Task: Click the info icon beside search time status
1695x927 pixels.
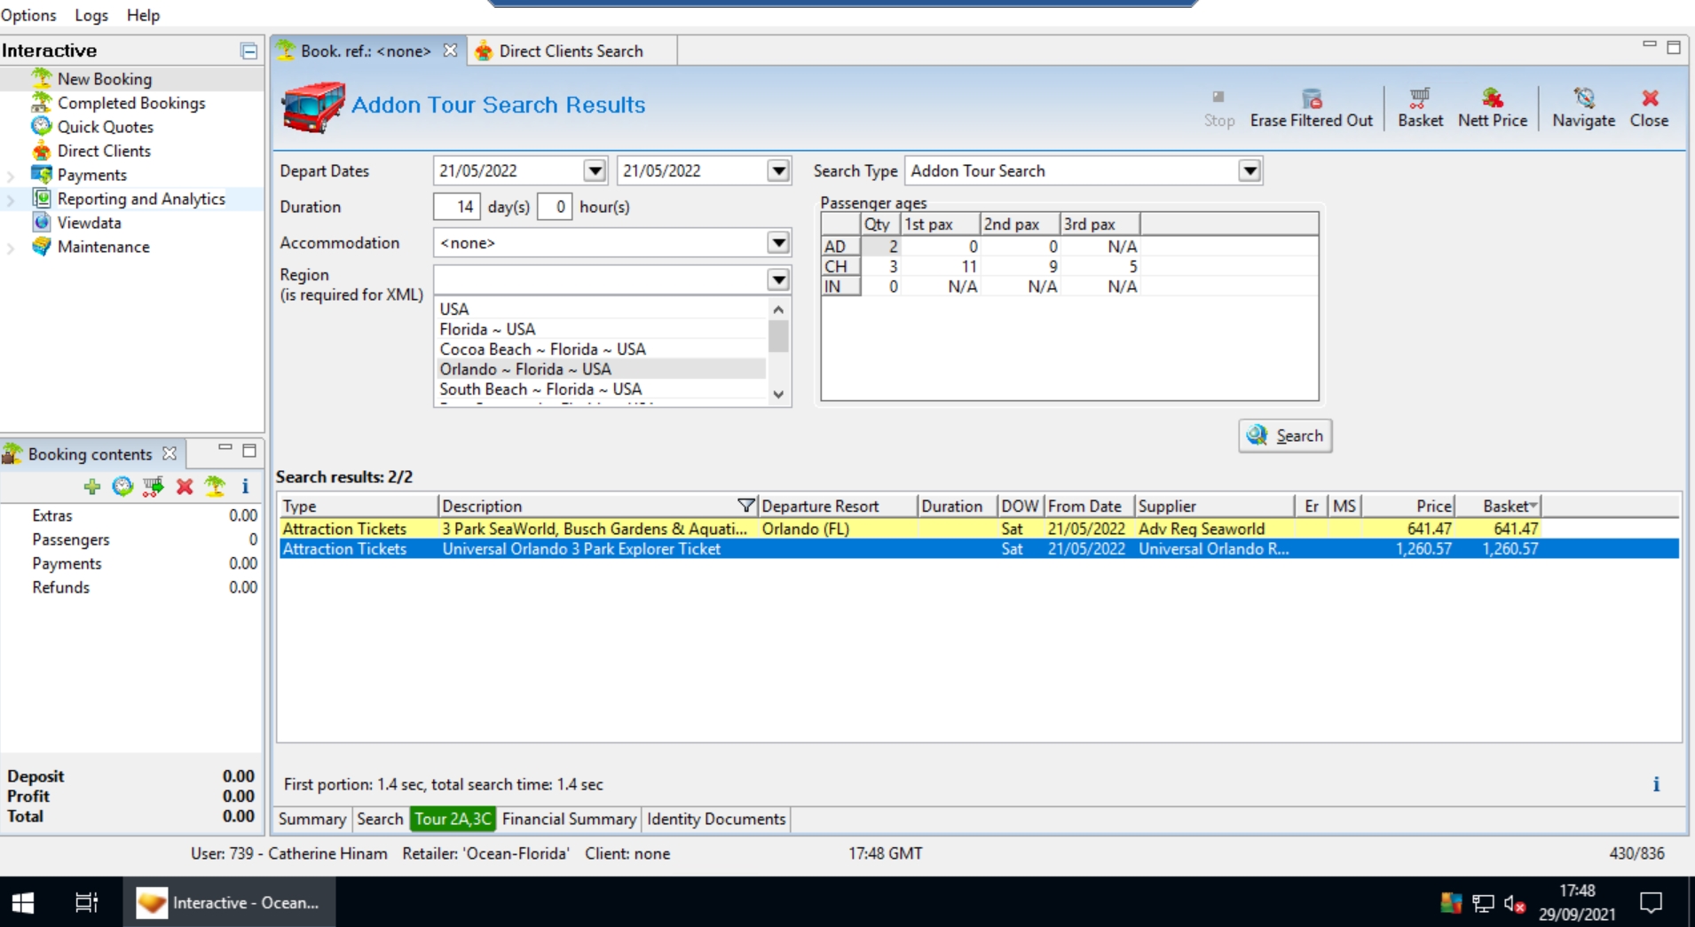Action: pyautogui.click(x=1656, y=784)
